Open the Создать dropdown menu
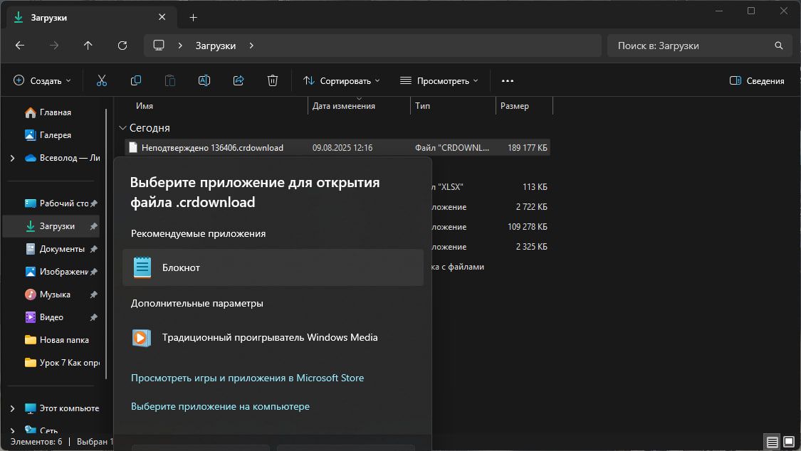The height and width of the screenshot is (451, 801). click(x=43, y=80)
